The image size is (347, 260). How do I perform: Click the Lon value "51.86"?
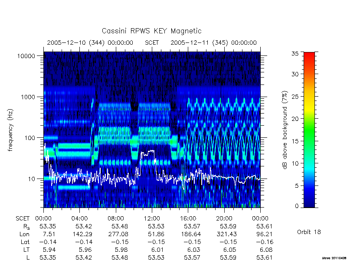(x=156, y=234)
